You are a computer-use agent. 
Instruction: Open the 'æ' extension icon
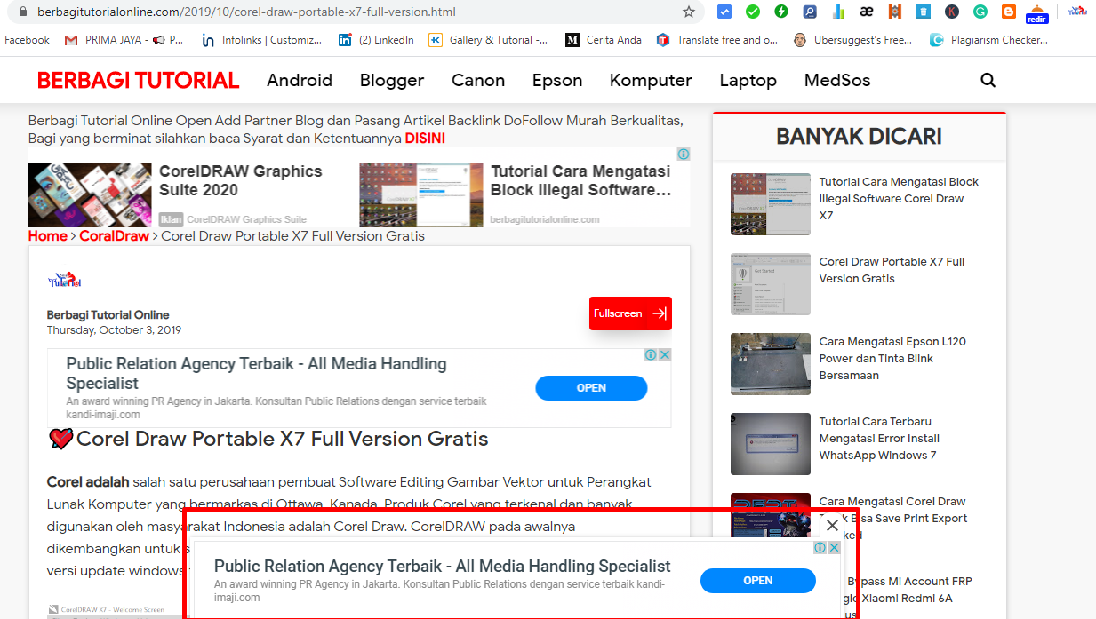point(867,12)
